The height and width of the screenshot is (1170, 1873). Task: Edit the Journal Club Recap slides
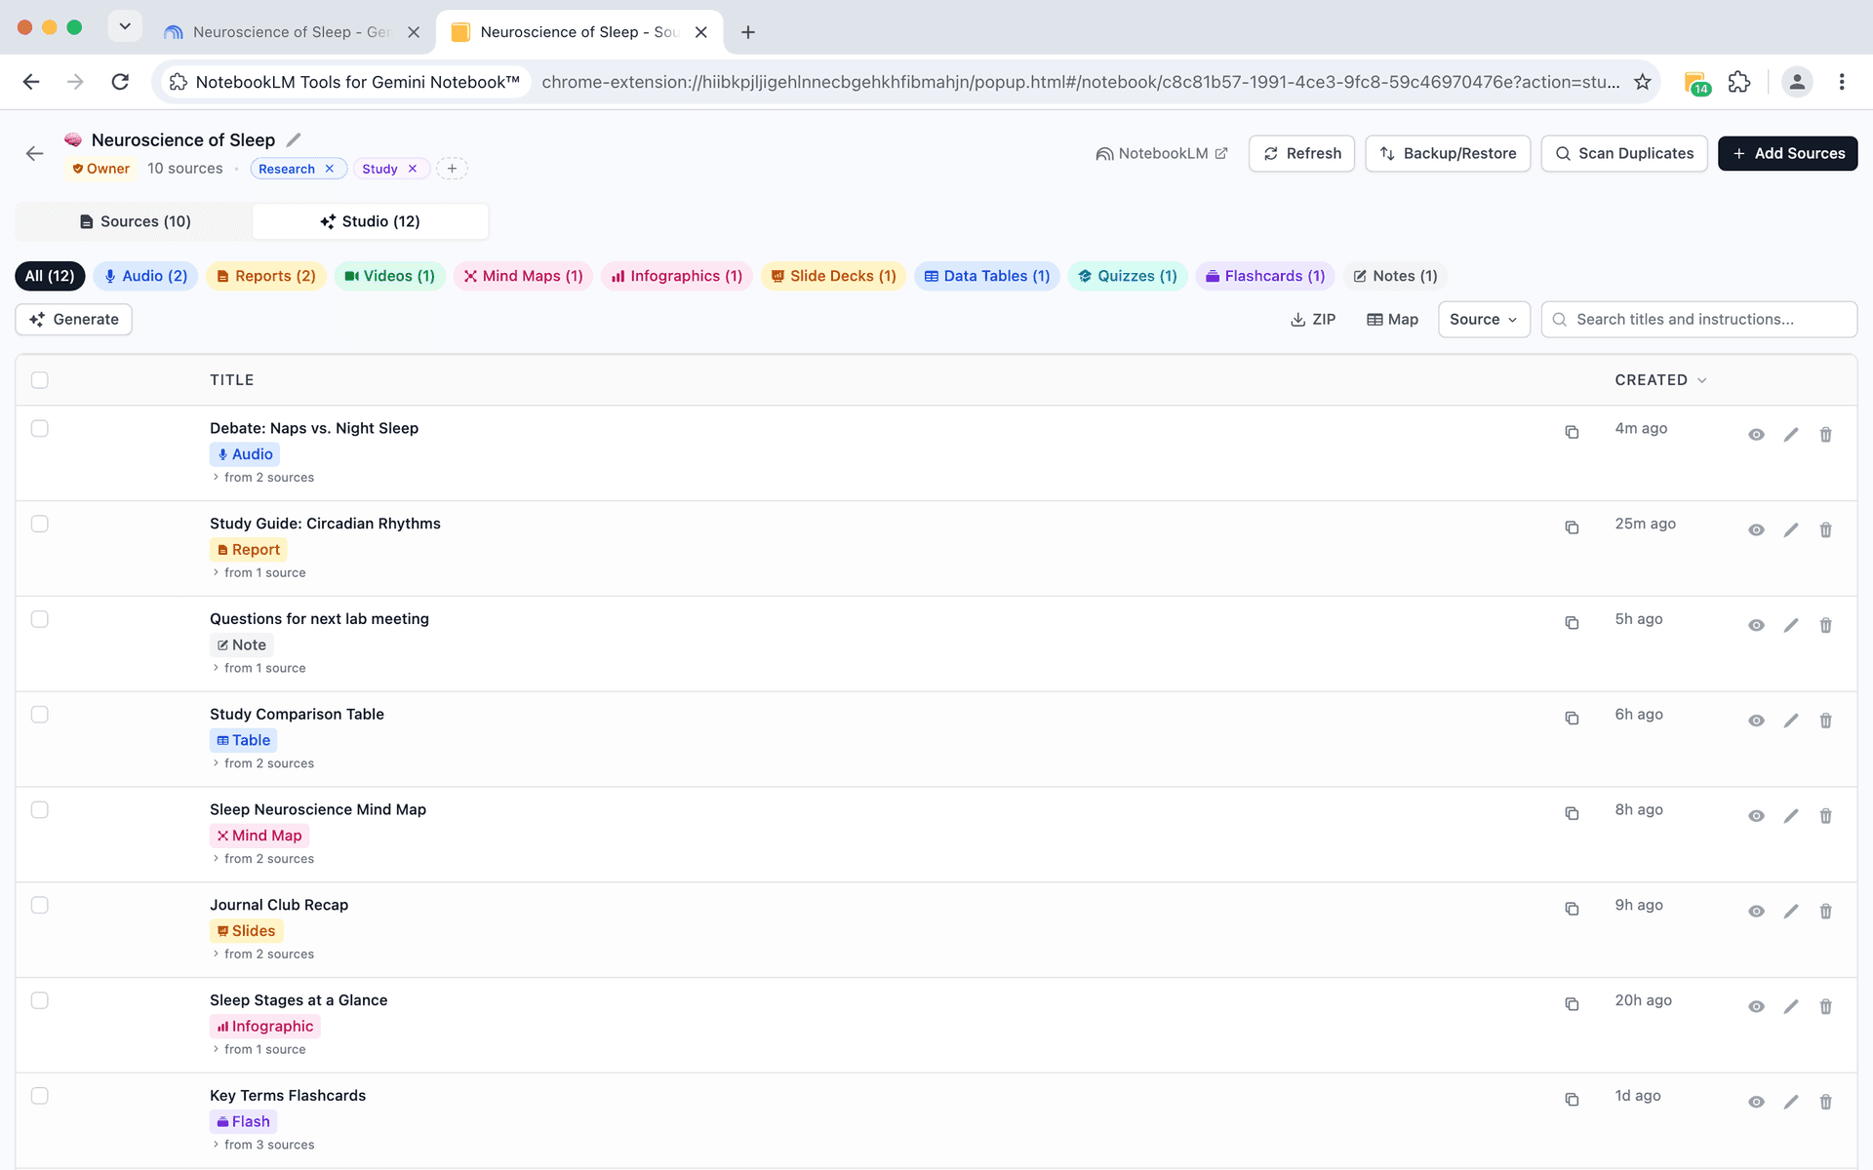(1791, 911)
